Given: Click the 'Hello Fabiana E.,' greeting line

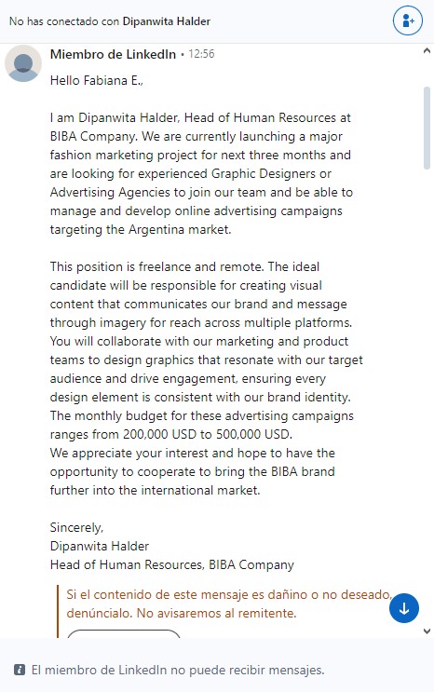Looking at the screenshot, I should (97, 80).
